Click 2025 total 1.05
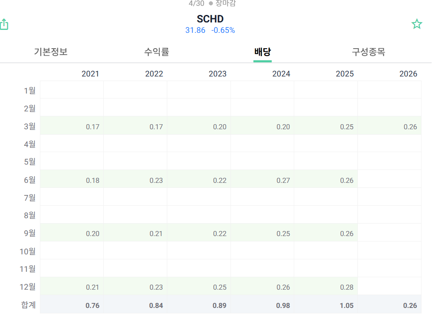 point(347,305)
